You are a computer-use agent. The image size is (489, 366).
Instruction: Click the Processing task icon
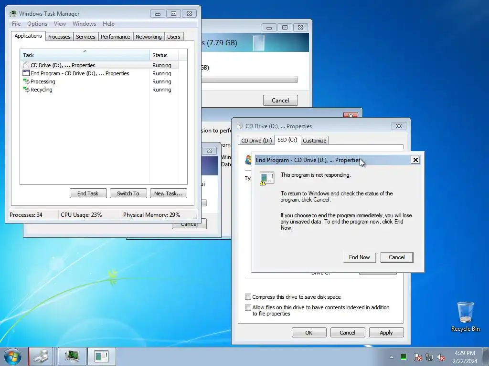[26, 81]
